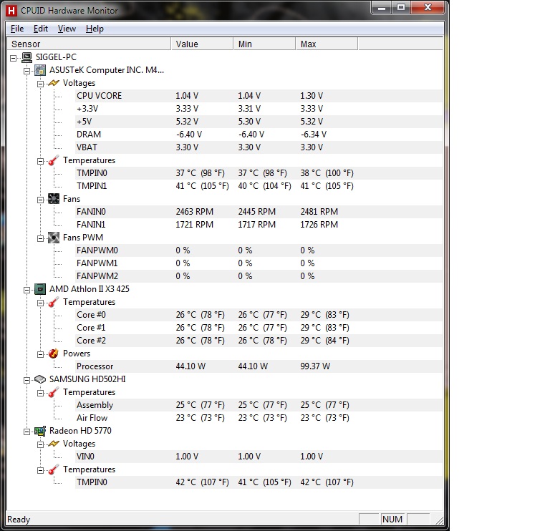The image size is (550, 531).
Task: Click the FANPWM1 row
Action: click(259, 263)
